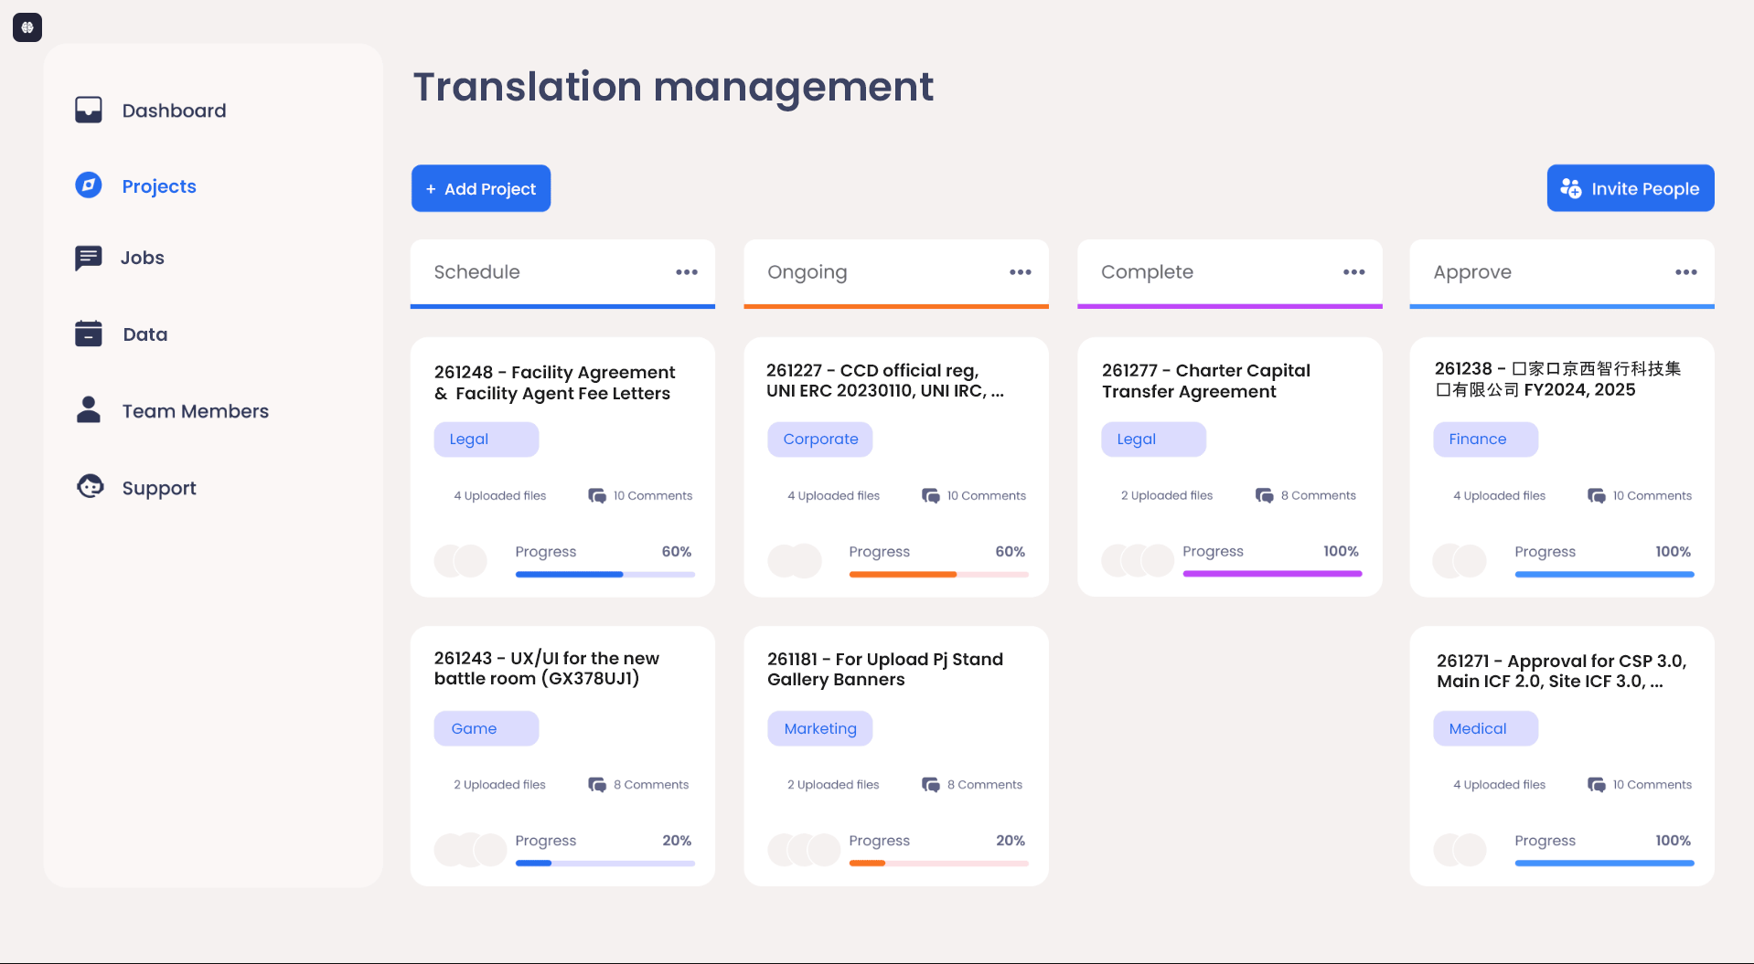Screen dimensions: 1754x964
Task: Click comments icon on card 261181
Action: (931, 784)
